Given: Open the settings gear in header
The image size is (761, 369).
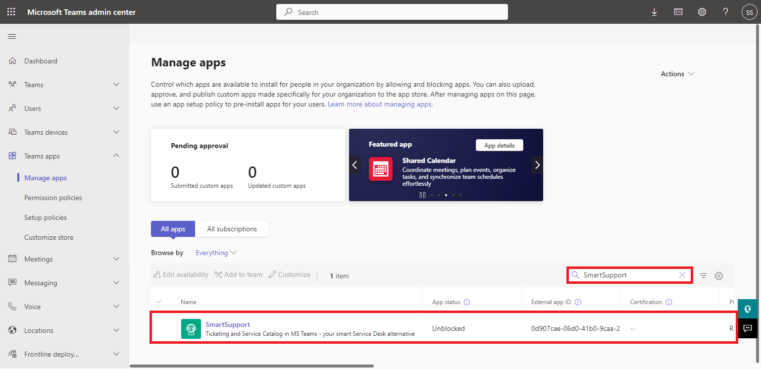Looking at the screenshot, I should coord(702,12).
